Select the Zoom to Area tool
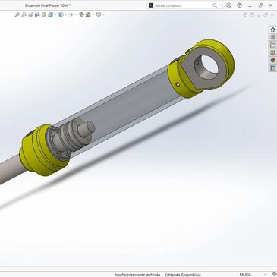This screenshot has height=277, width=277. [x=24, y=15]
